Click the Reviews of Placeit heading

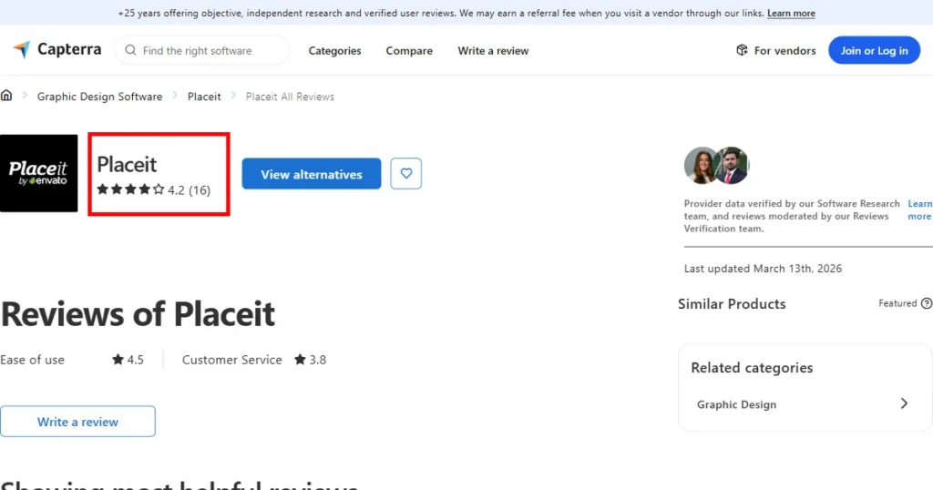pos(138,314)
